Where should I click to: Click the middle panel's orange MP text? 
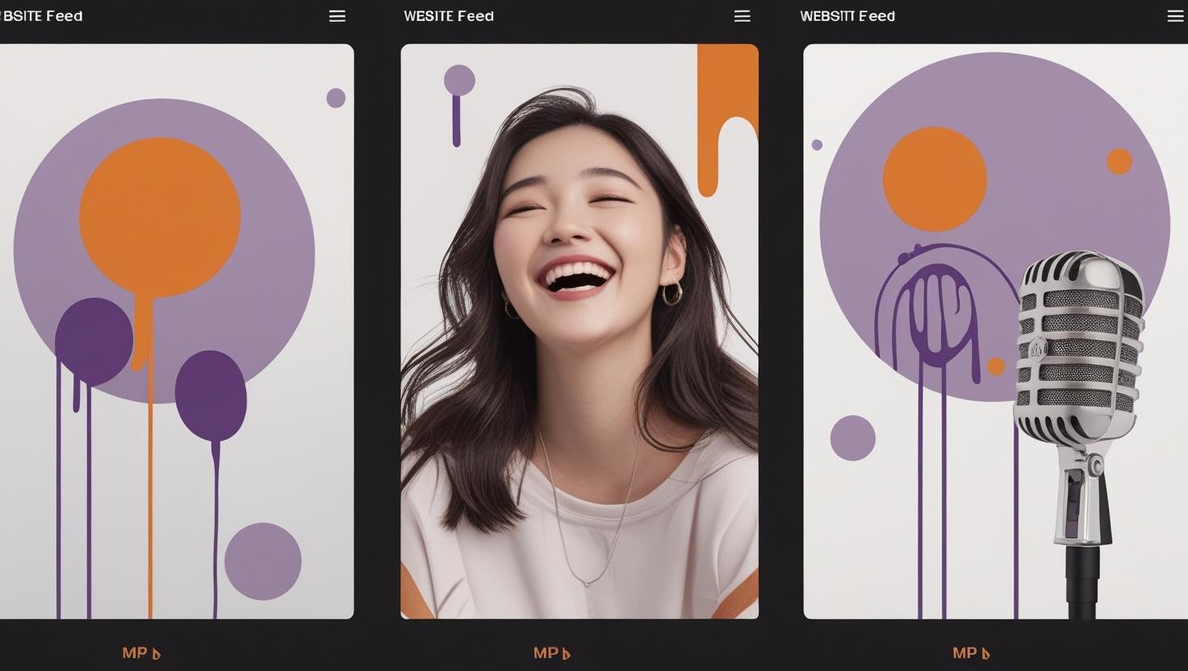pyautogui.click(x=546, y=653)
